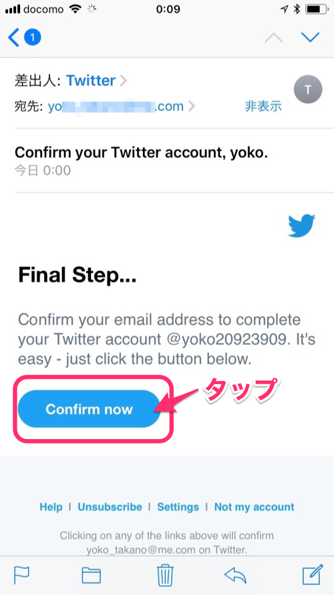This screenshot has width=334, height=595.
Task: Flag this message with the flag icon
Action: (21, 576)
